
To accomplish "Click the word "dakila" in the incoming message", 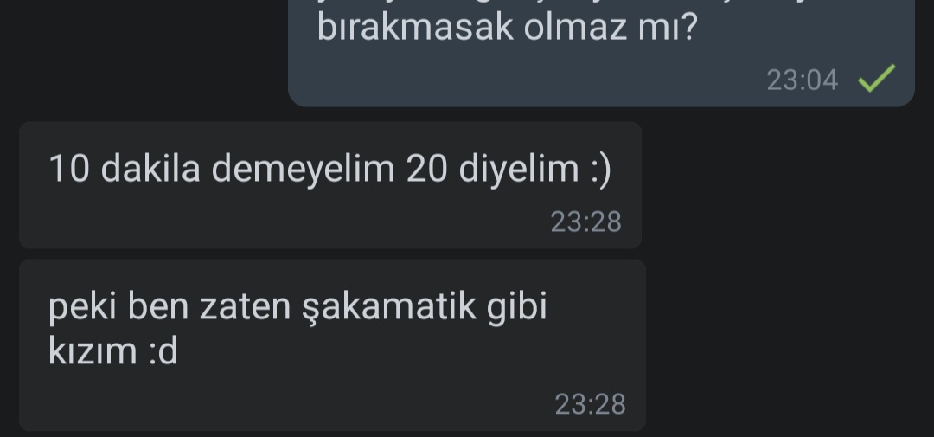I will pos(150,168).
